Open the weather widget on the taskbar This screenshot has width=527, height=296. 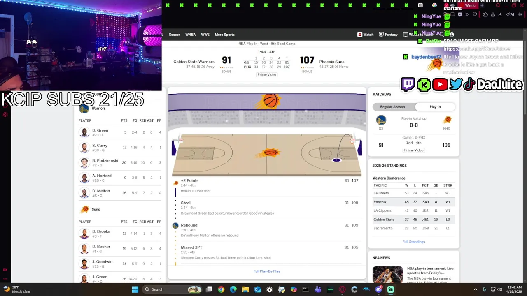coord(16,289)
